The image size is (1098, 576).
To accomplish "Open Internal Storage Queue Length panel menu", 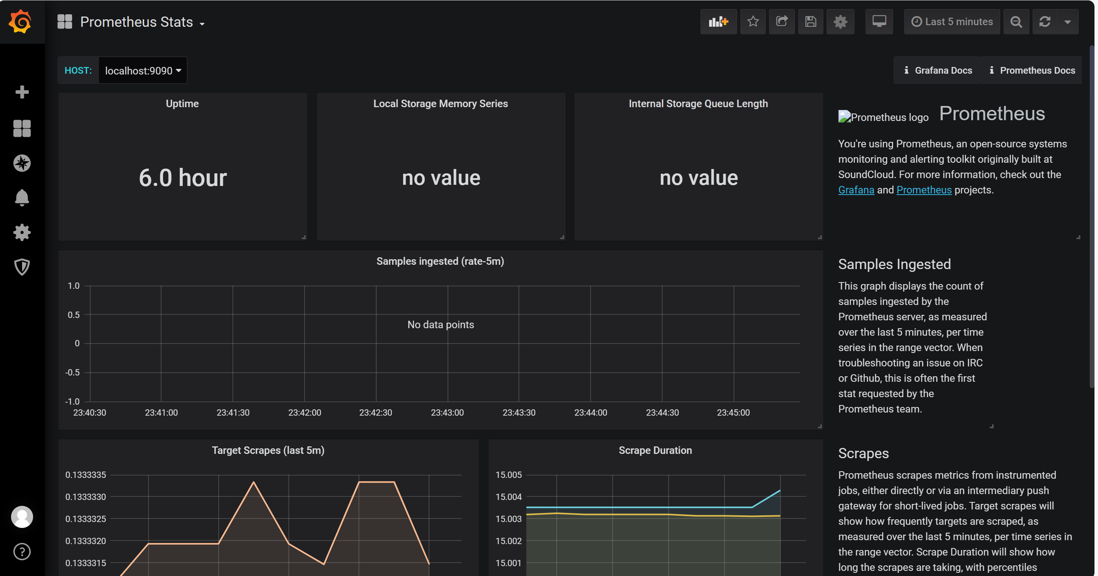I will click(x=698, y=104).
